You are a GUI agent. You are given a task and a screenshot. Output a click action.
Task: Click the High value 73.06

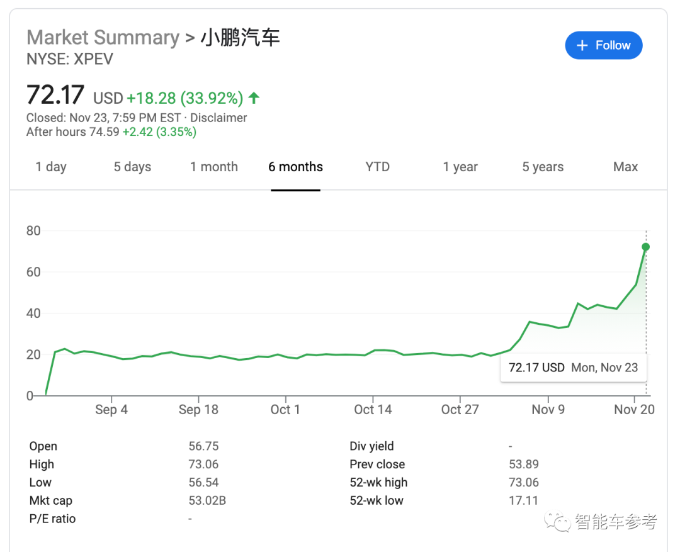(x=203, y=465)
